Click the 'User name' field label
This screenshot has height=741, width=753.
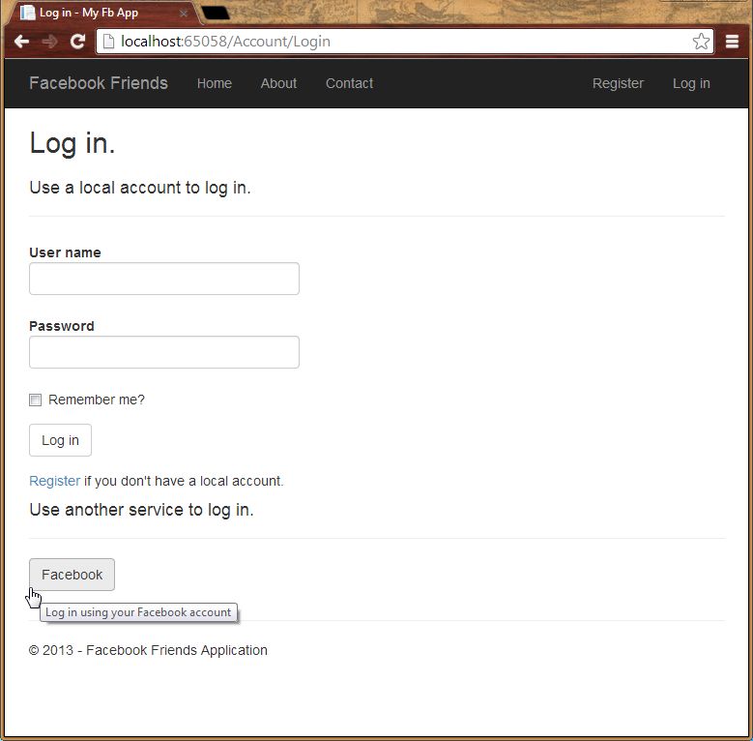tap(65, 252)
